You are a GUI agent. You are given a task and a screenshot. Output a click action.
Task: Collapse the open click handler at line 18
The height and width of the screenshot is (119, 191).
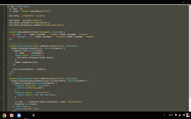point(6,46)
